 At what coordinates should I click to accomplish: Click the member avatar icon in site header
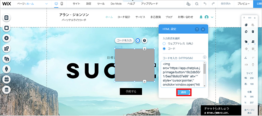pyautogui.click(x=207, y=17)
